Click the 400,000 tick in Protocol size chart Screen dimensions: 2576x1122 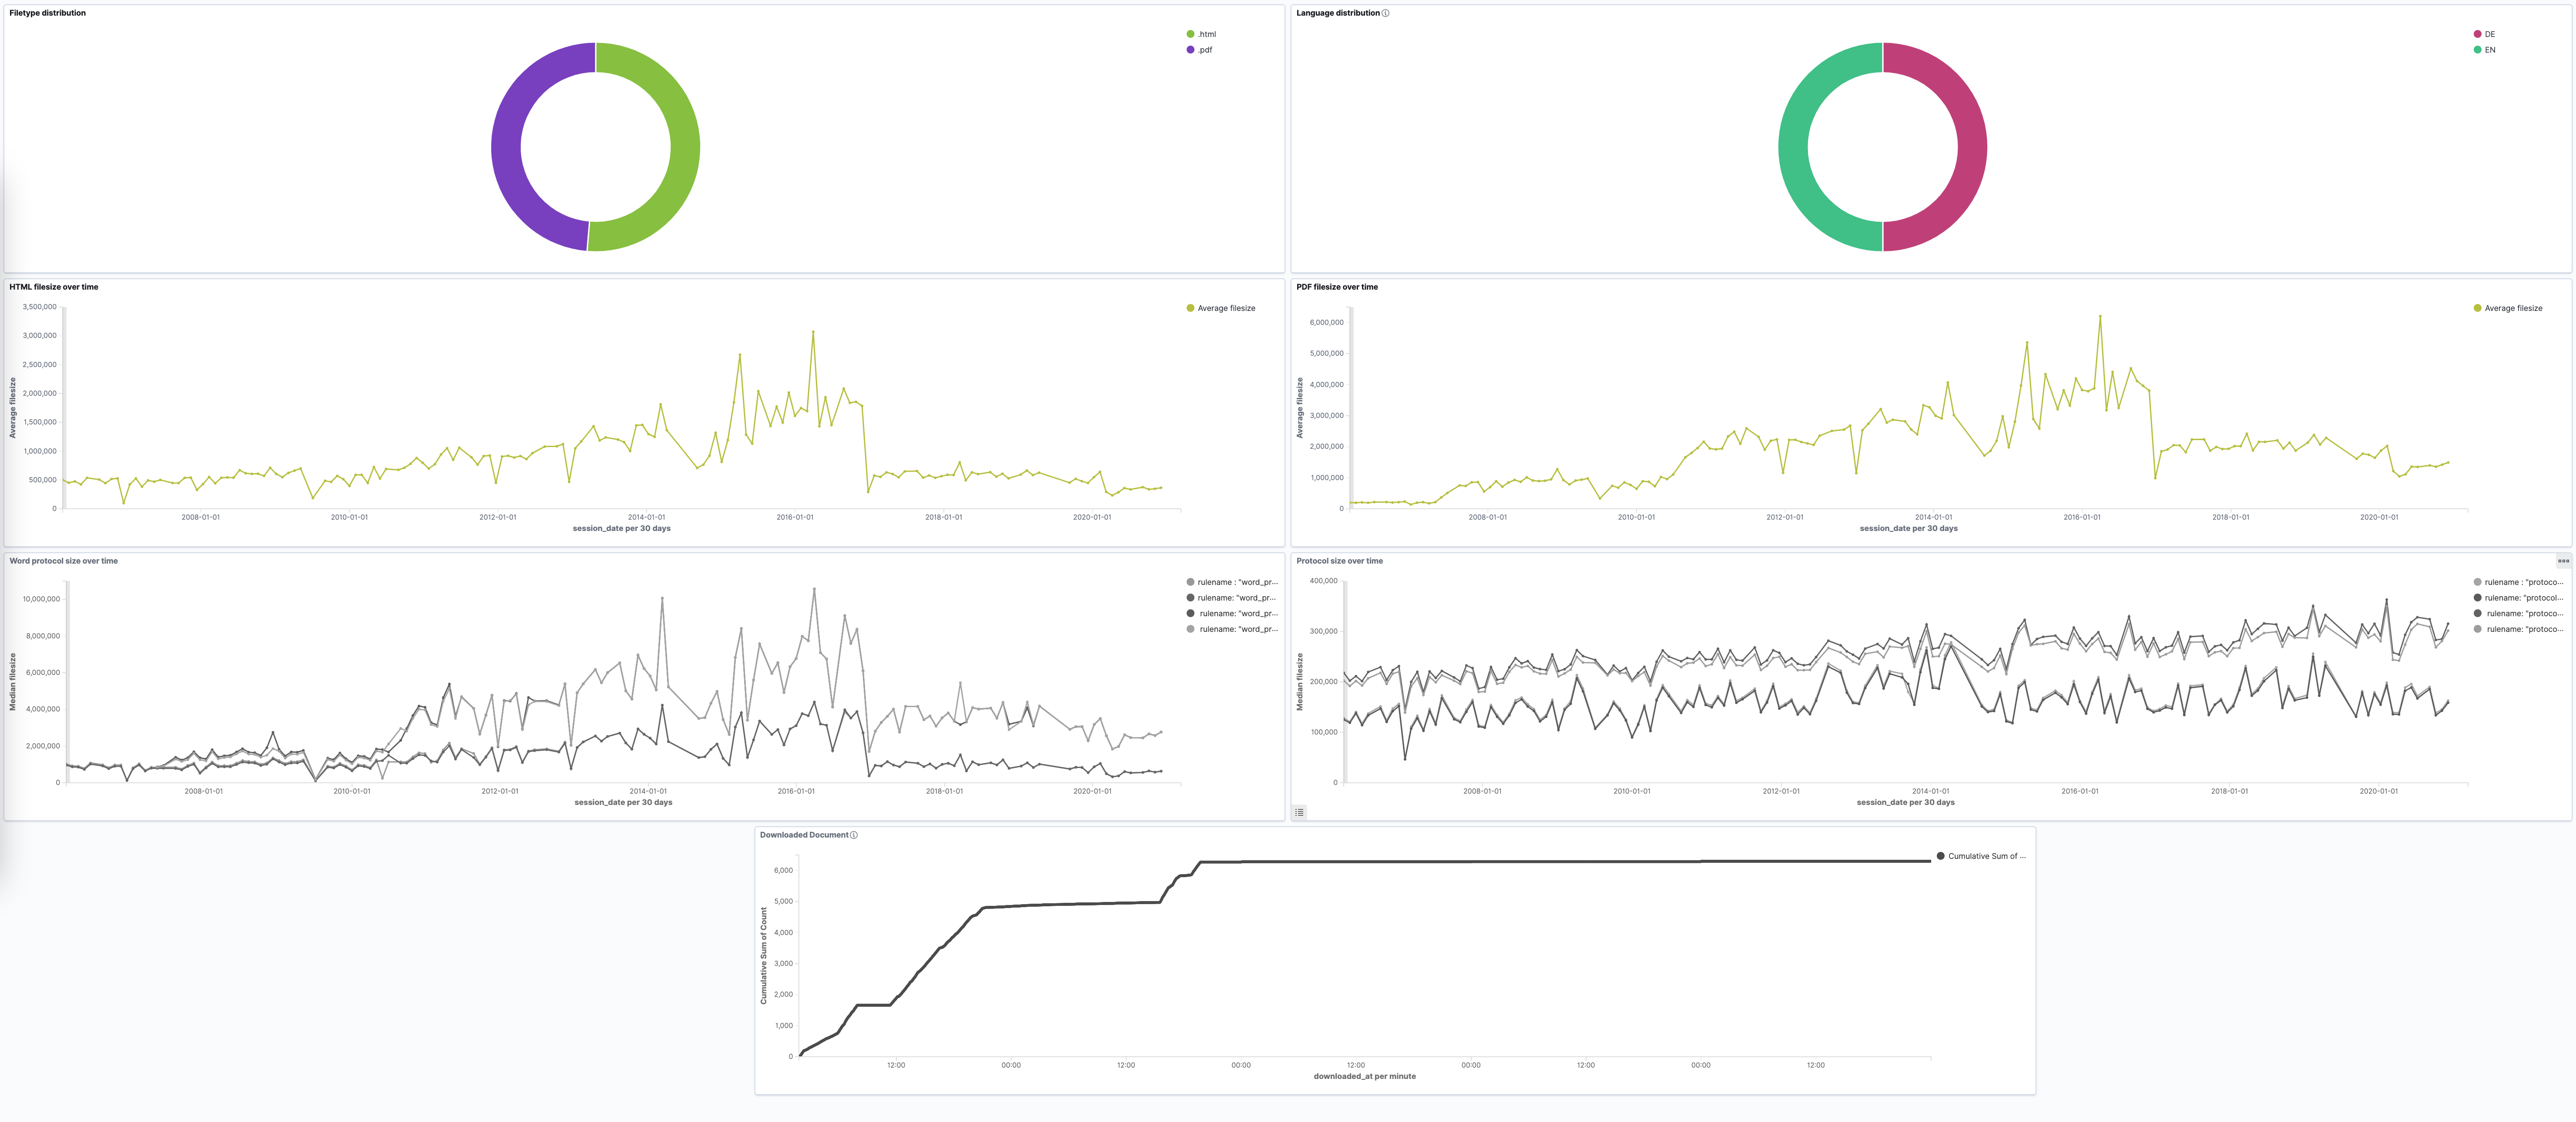coord(1324,581)
